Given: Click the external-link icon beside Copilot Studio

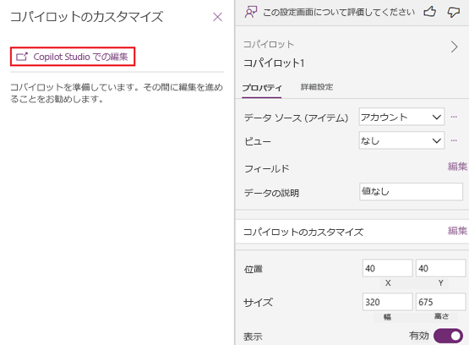Looking at the screenshot, I should (21, 57).
